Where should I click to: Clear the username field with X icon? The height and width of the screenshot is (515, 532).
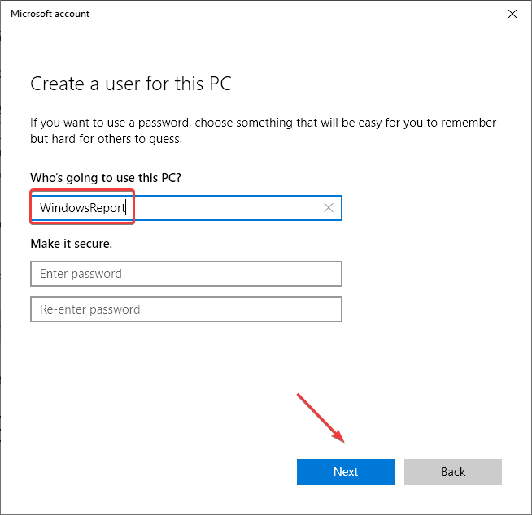[x=329, y=208]
